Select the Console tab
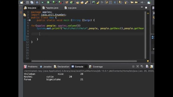This screenshot has height=97, width=173. [79, 67]
